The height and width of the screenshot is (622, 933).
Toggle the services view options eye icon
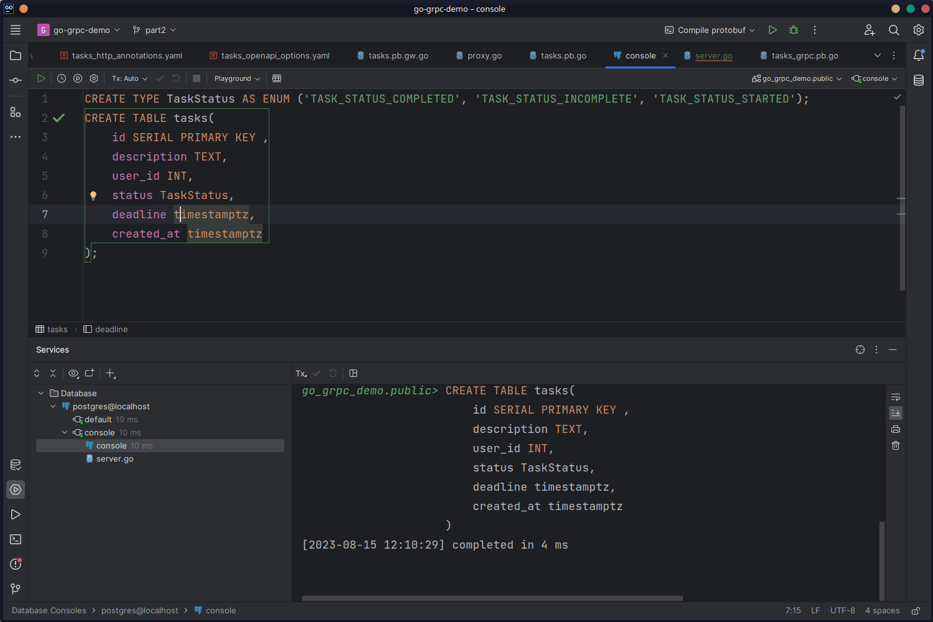(73, 373)
